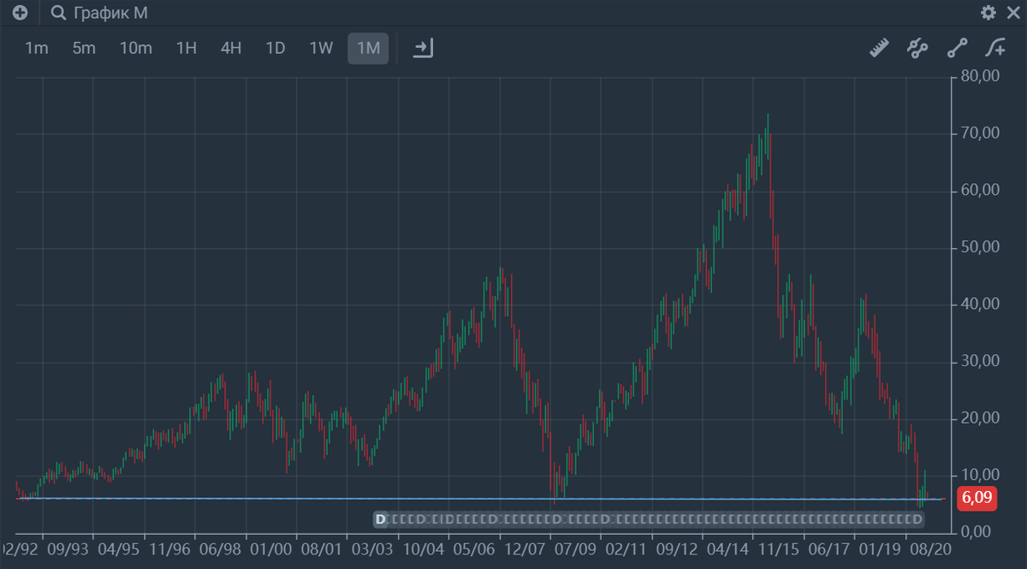Open the График M title field
This screenshot has width=1027, height=569.
tap(111, 13)
